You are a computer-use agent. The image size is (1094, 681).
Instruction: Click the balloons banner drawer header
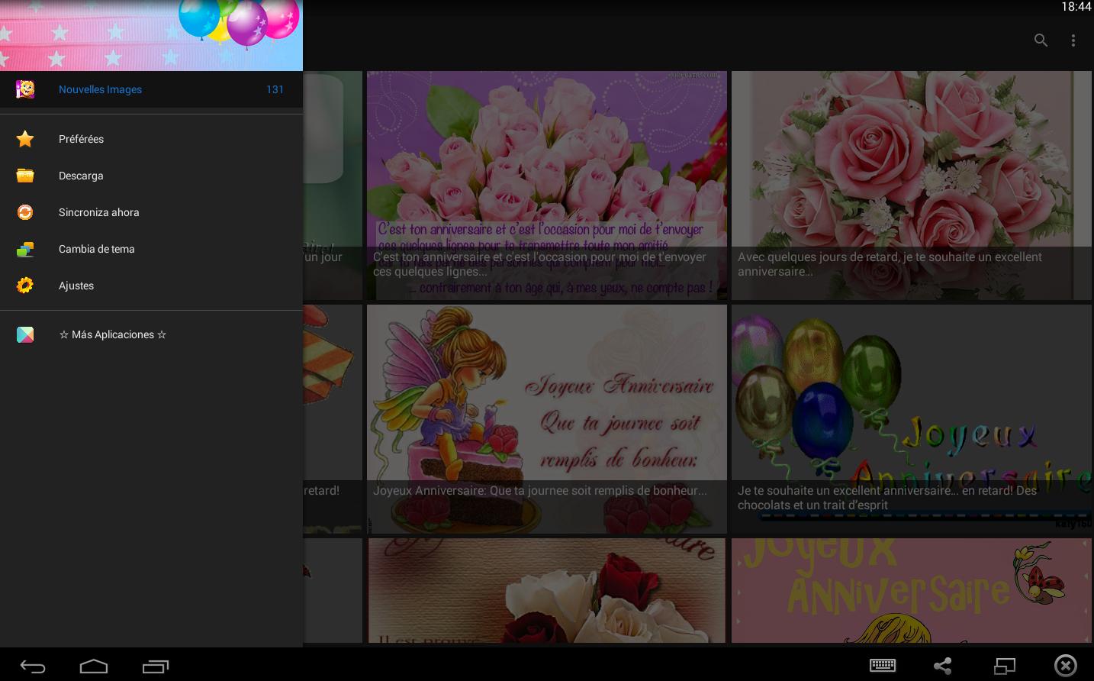[x=151, y=35]
